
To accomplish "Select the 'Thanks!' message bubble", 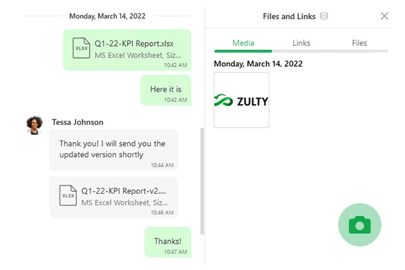I will [x=168, y=242].
